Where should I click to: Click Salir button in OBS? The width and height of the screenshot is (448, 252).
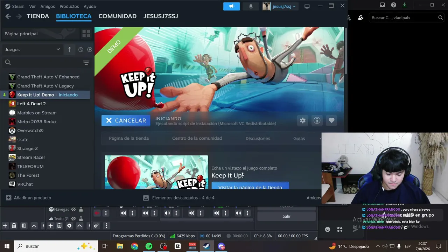(287, 216)
